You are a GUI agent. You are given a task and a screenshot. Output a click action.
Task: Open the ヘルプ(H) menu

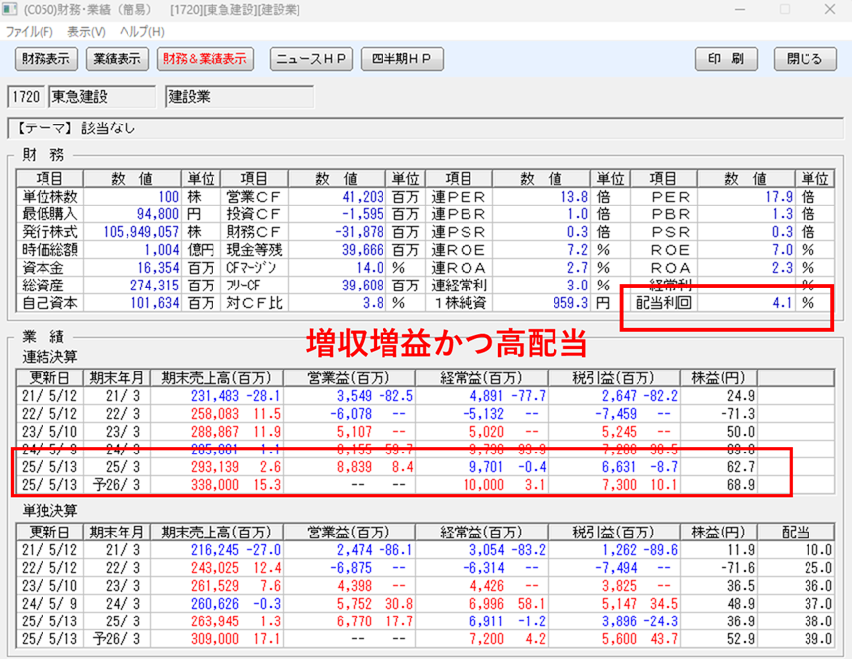[141, 31]
